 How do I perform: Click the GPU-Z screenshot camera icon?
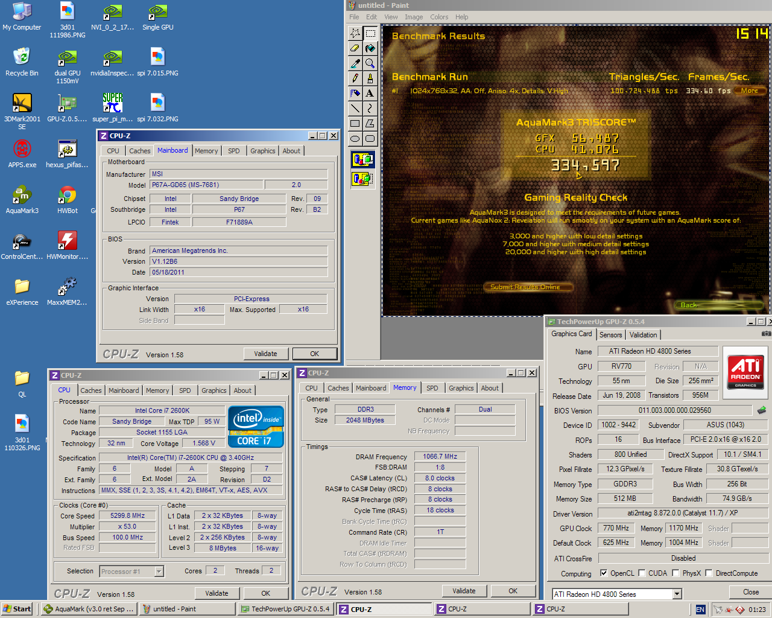click(x=766, y=333)
